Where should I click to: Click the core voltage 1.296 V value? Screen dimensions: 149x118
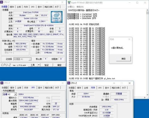42,22
